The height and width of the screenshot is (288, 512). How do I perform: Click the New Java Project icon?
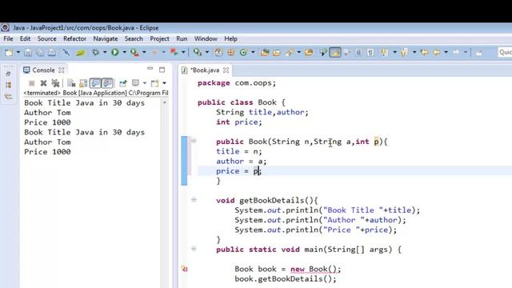pos(218,52)
